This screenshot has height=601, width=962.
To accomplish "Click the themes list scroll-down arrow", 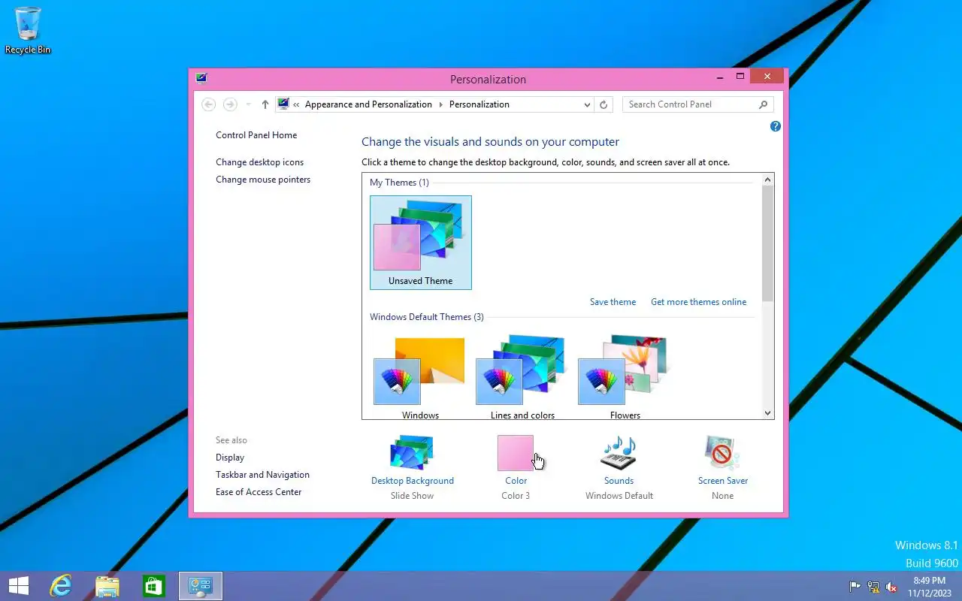I will pyautogui.click(x=767, y=413).
